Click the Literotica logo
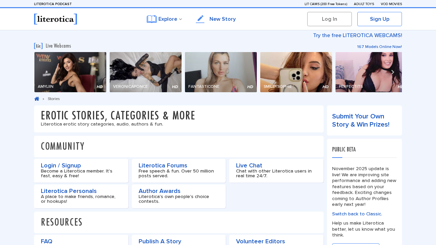Screen dimensions: 436x245 56,19
